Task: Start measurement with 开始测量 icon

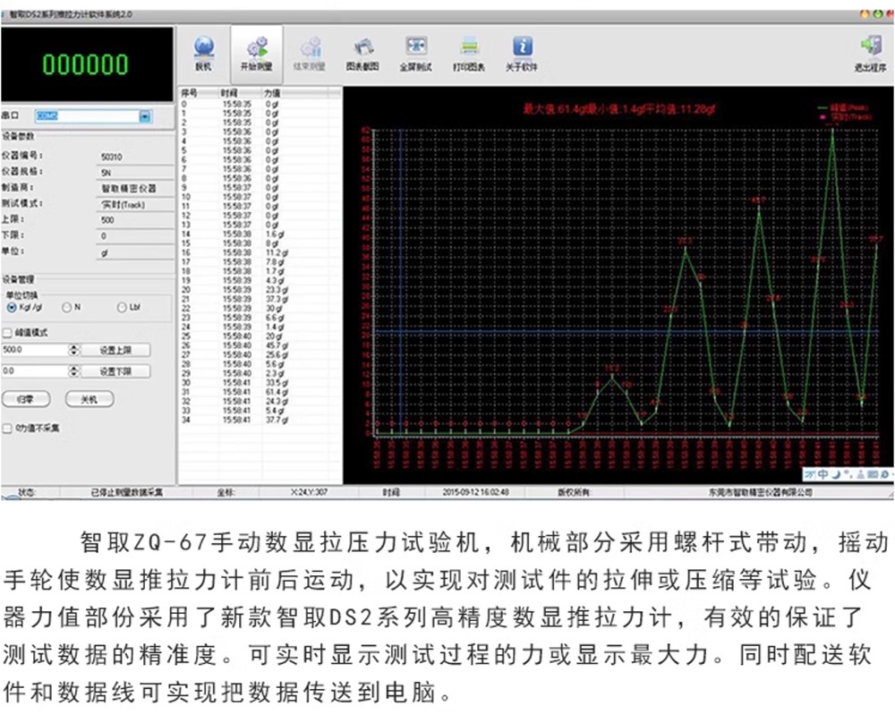Action: click(x=256, y=53)
